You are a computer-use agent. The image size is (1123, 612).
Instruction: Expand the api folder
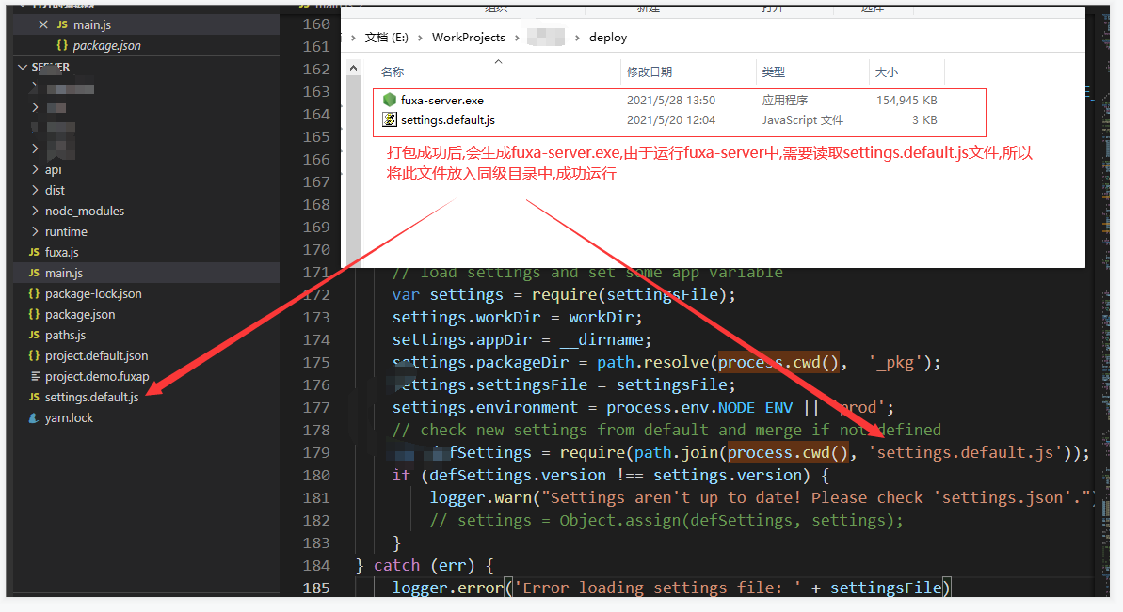tap(35, 169)
